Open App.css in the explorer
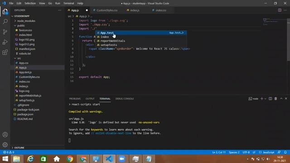This screenshot has height=163, width=290. (x=24, y=63)
